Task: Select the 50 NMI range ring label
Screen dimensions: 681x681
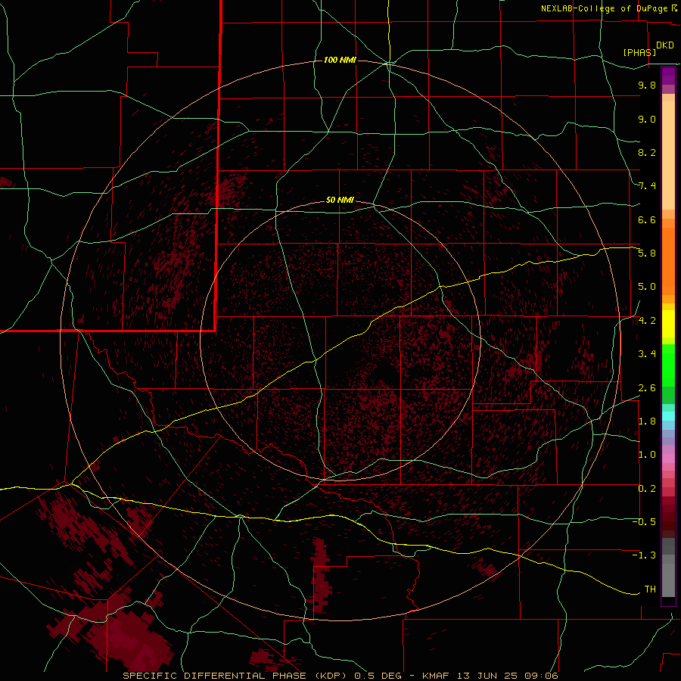Action: click(x=340, y=200)
